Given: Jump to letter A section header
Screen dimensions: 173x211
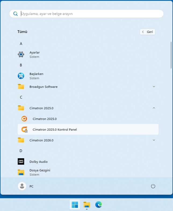Looking at the screenshot, I should coord(21,44).
